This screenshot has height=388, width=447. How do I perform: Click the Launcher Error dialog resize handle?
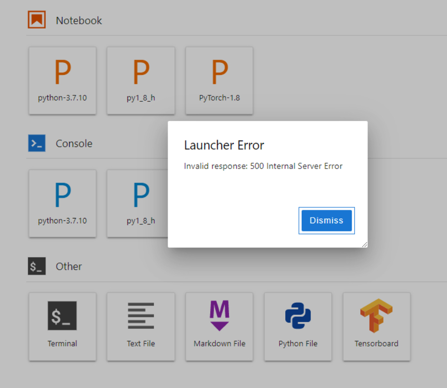[364, 245]
